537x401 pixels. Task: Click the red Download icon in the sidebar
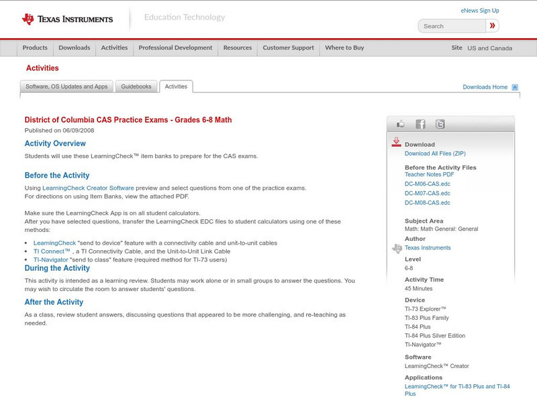click(x=396, y=142)
